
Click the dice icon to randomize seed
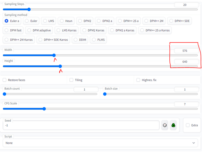(165, 125)
